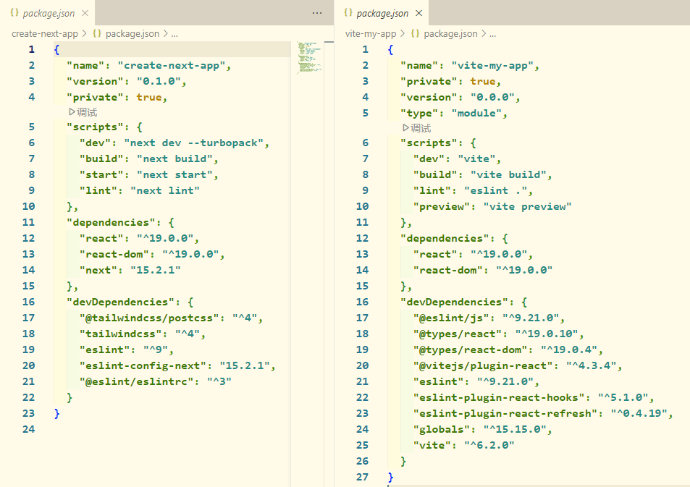
Task: Click "^6.2.0" vite version value
Action: (x=489, y=445)
